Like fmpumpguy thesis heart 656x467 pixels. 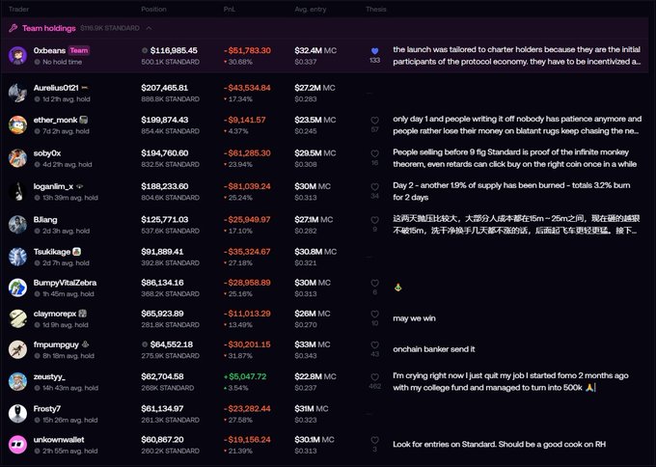click(x=375, y=344)
